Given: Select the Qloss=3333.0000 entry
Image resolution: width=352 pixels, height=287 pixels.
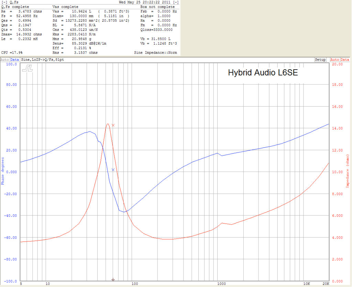Looking at the screenshot, I should (x=156, y=30).
